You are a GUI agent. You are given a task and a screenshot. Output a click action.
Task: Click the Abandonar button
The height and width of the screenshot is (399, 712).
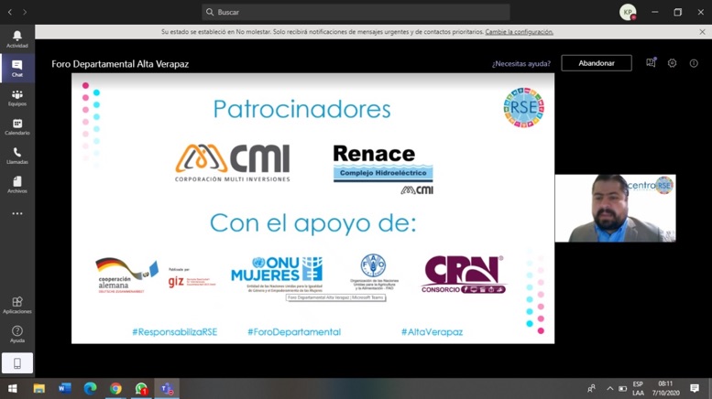click(x=597, y=63)
